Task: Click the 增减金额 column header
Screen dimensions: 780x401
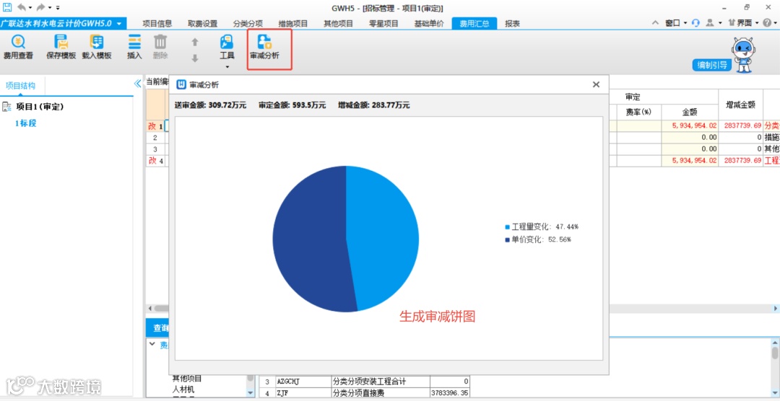Action: point(741,105)
